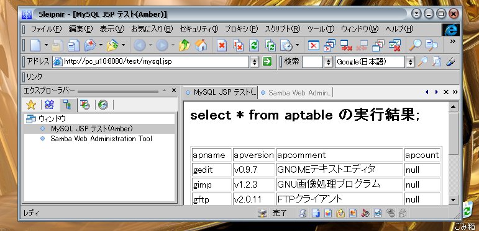The width and height of the screenshot is (479, 231).
Task: Click the search keyword input field
Action: (312, 62)
